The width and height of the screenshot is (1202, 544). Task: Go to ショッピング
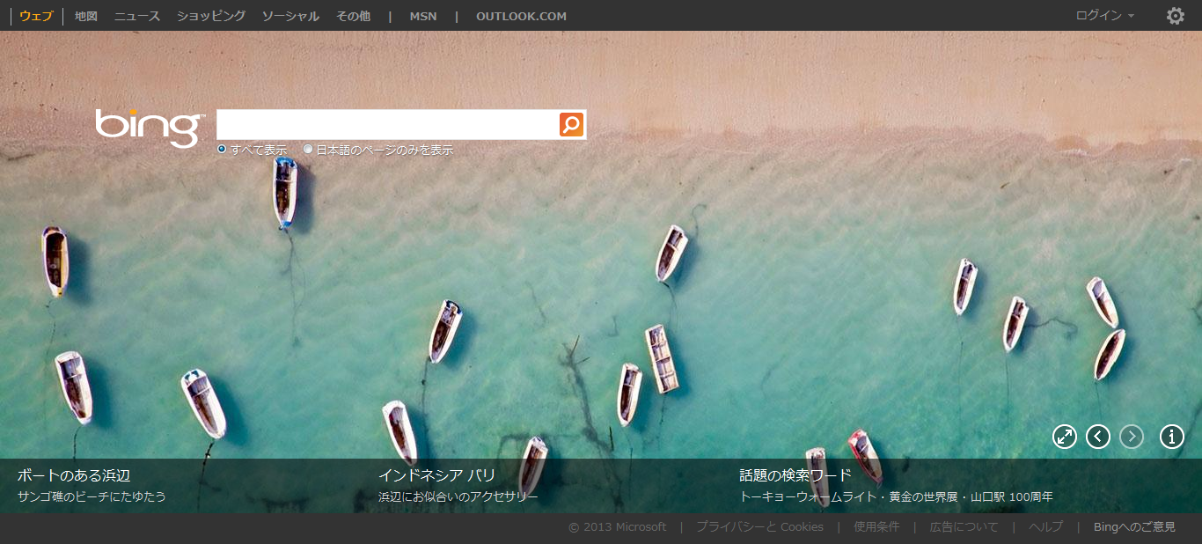211,16
